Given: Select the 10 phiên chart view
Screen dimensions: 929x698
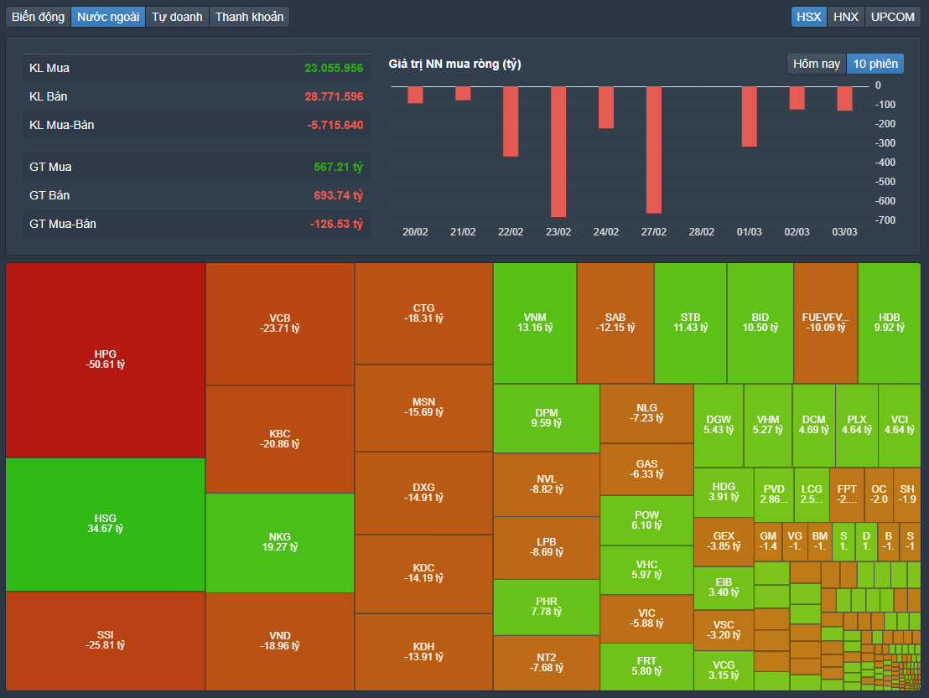Looking at the screenshot, I should click(x=875, y=64).
